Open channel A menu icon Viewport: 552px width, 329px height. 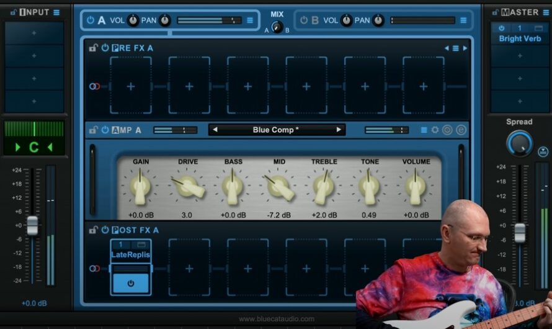click(250, 20)
